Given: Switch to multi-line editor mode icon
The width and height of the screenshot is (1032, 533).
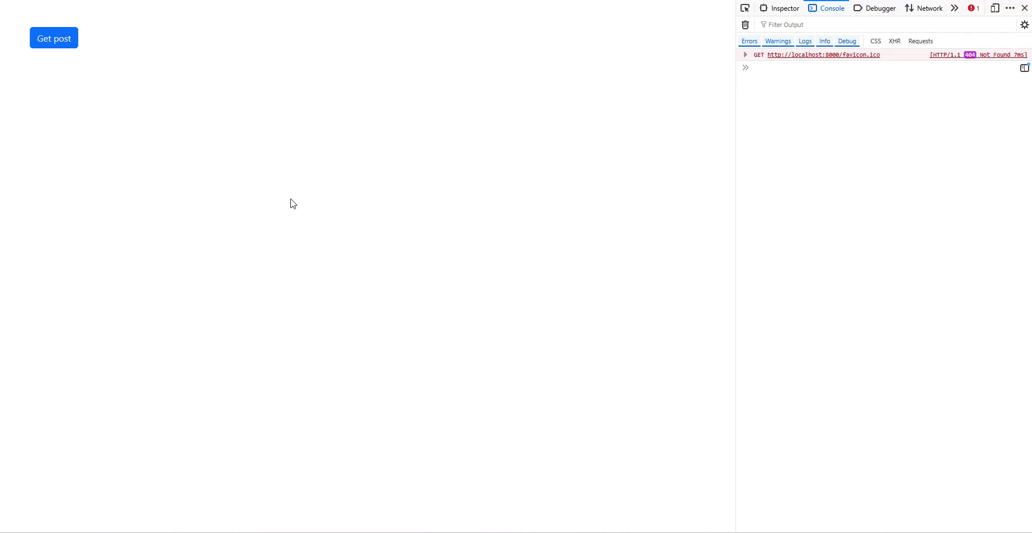Looking at the screenshot, I should coord(1025,67).
